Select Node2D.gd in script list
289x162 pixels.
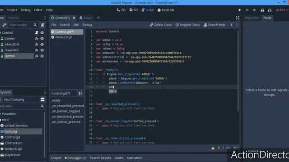point(67,37)
